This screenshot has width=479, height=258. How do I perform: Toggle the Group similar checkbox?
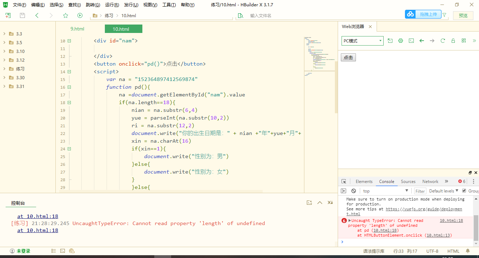[464, 191]
